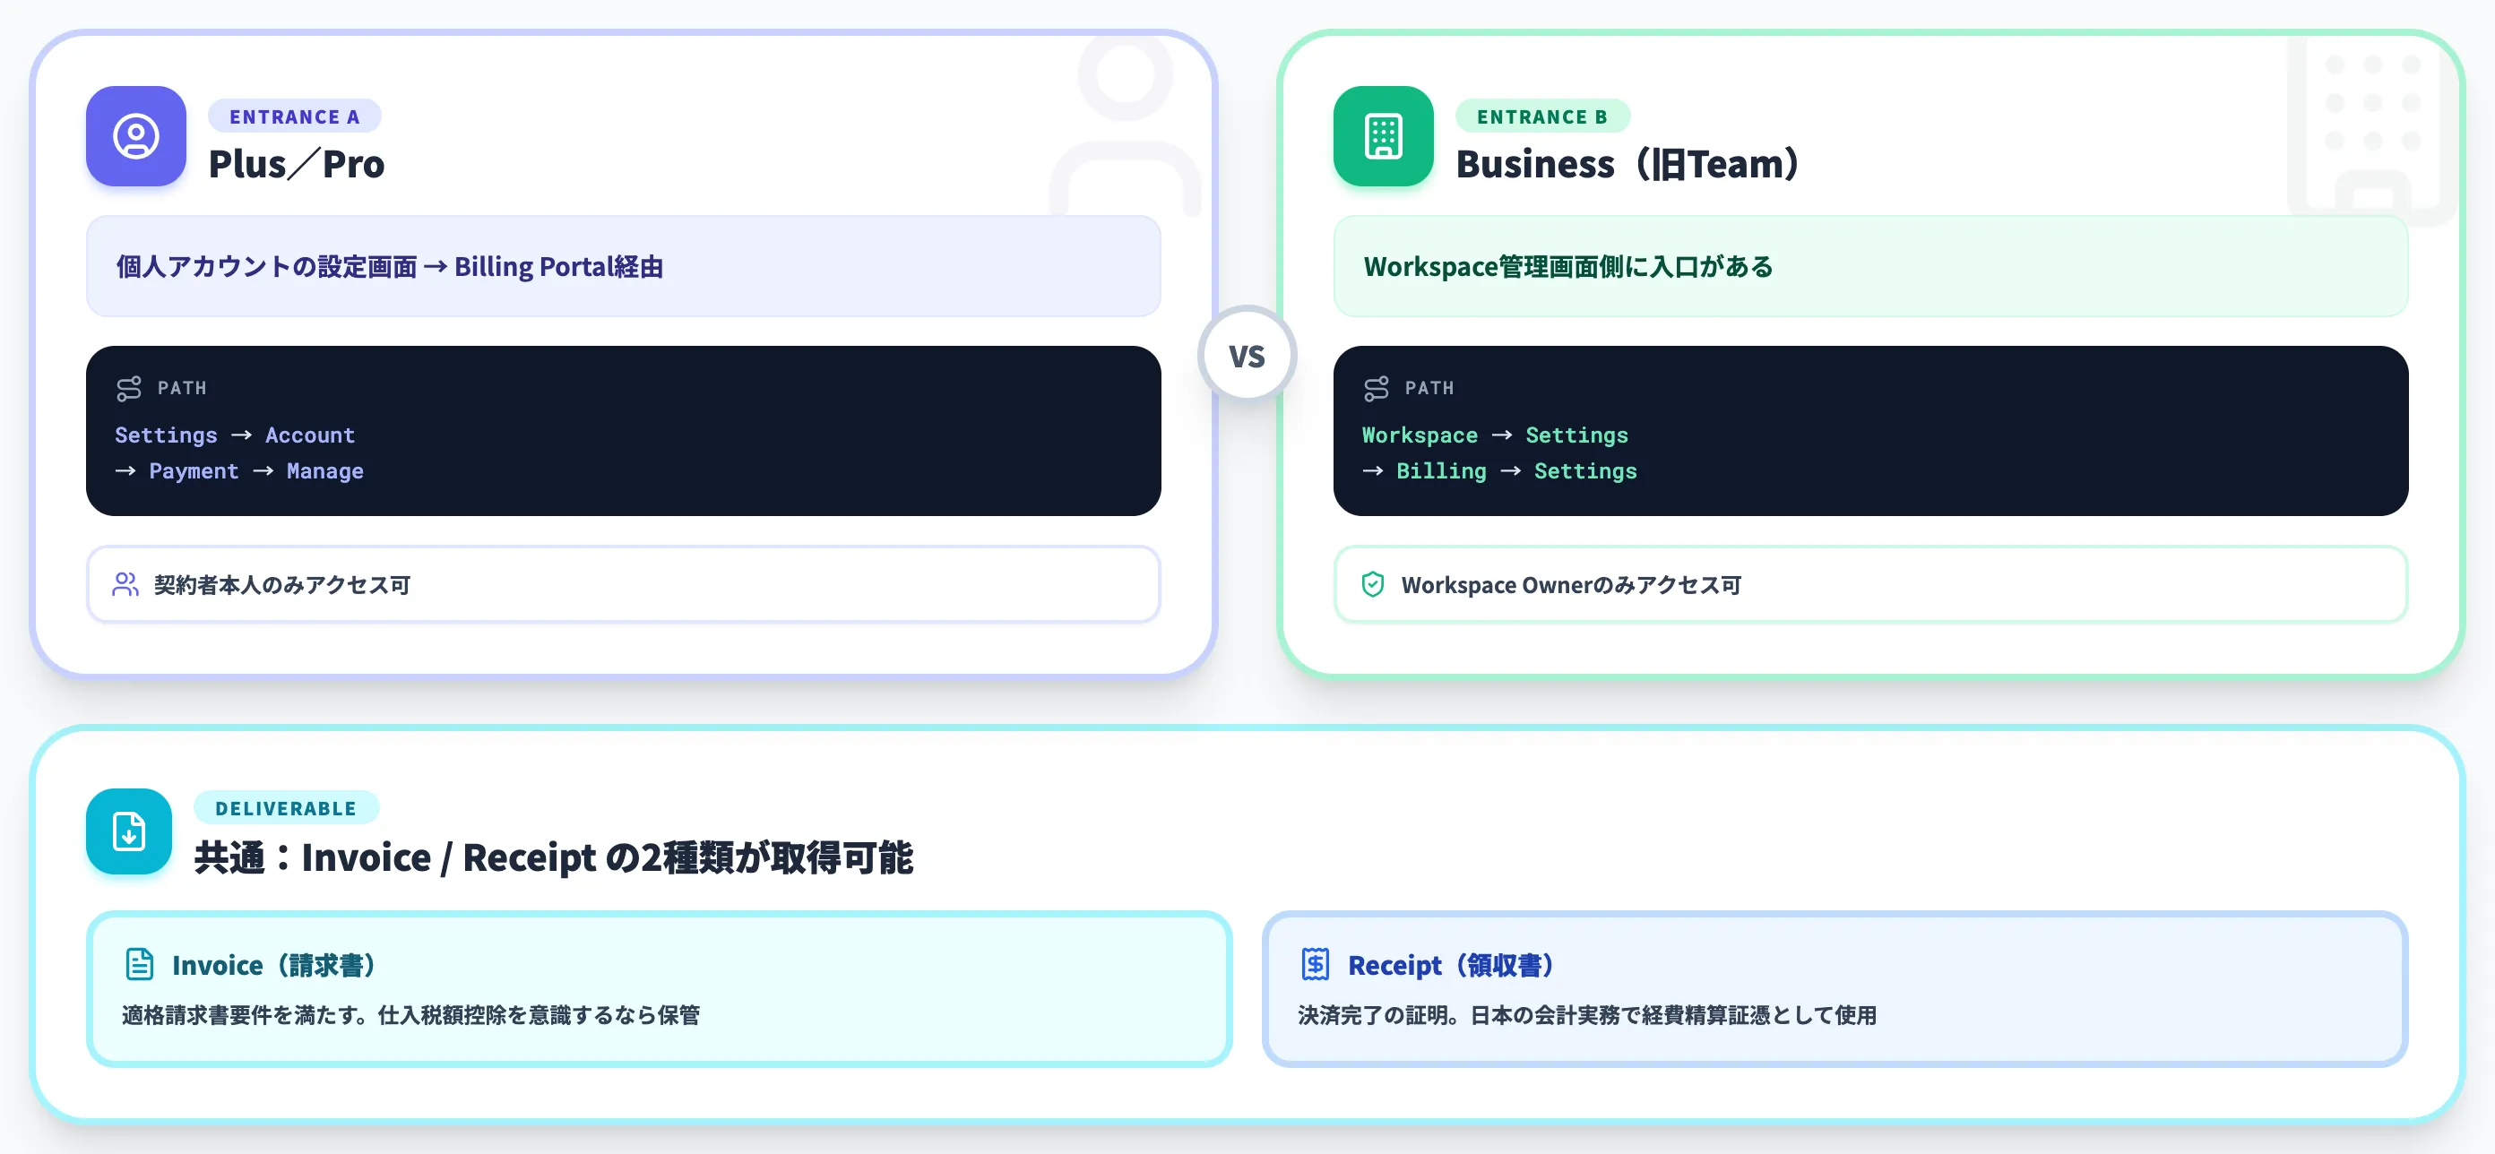
Task: Click the round VS badge between the cards
Action: [x=1247, y=356]
